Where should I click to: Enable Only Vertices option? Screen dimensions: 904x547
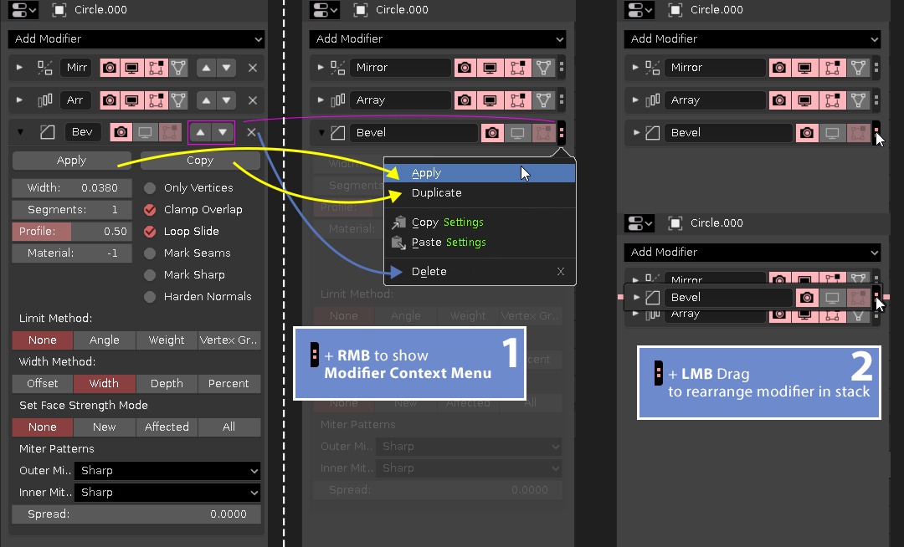150,188
